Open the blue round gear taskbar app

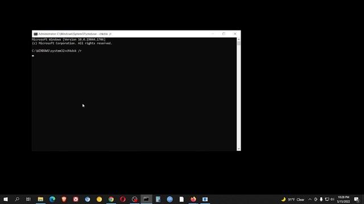point(169,199)
